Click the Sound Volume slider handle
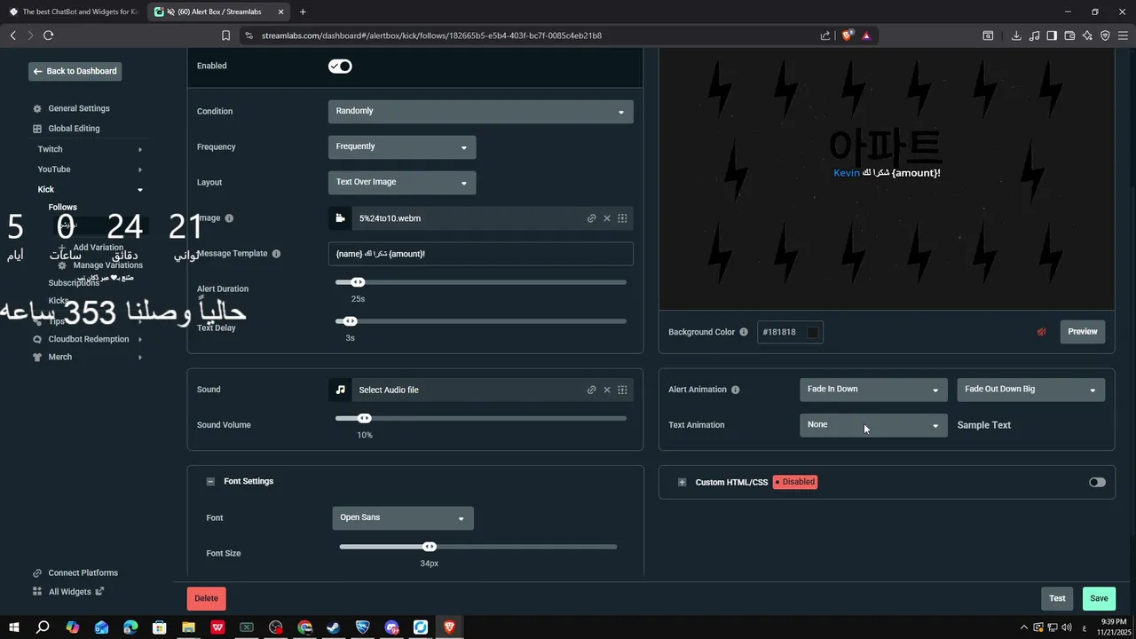Screen dimensions: 1136x639 point(364,418)
